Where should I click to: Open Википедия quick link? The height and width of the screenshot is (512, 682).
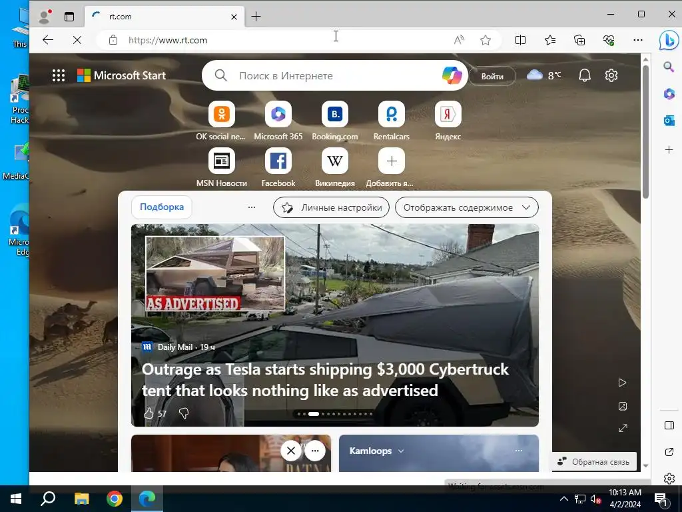335,167
